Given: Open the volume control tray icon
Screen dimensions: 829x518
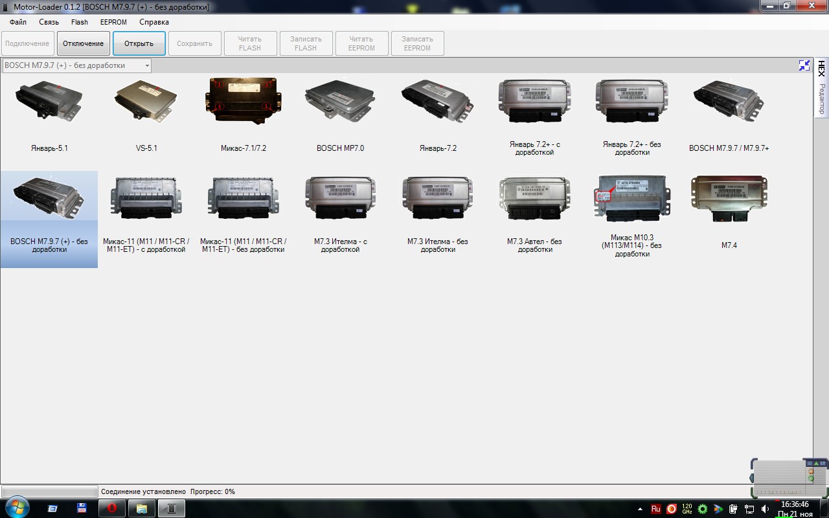Looking at the screenshot, I should 765,509.
